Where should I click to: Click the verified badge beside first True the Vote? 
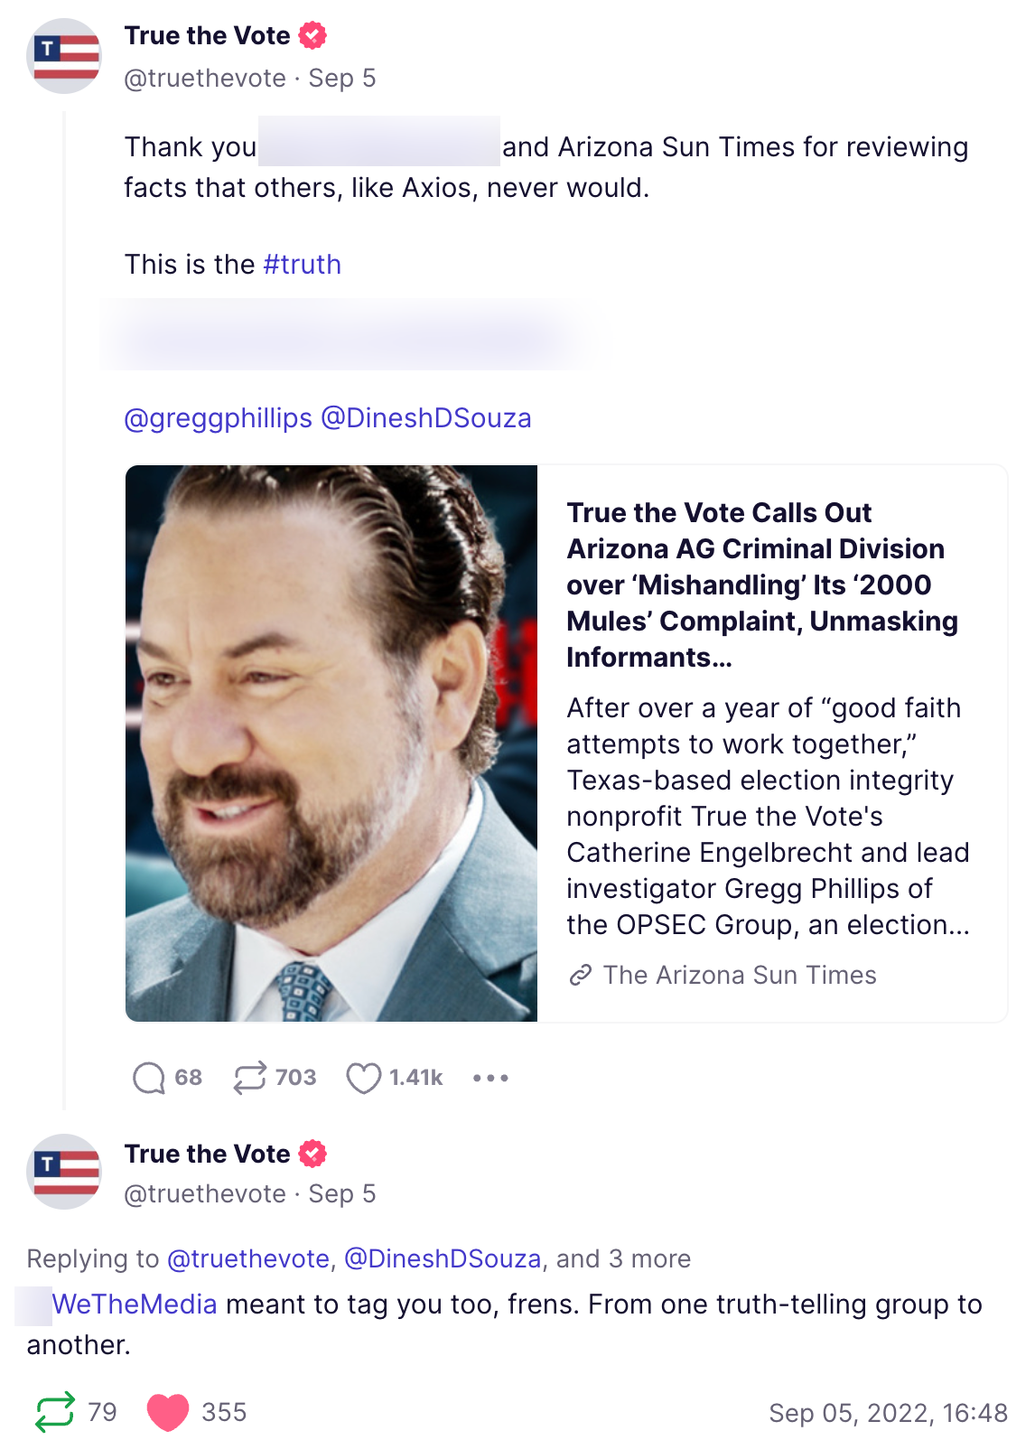coord(312,35)
